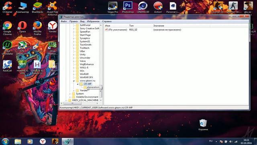The image size is (257, 145).
Task: Open CINEMA 4D desktop icon
Action: click(143, 7)
